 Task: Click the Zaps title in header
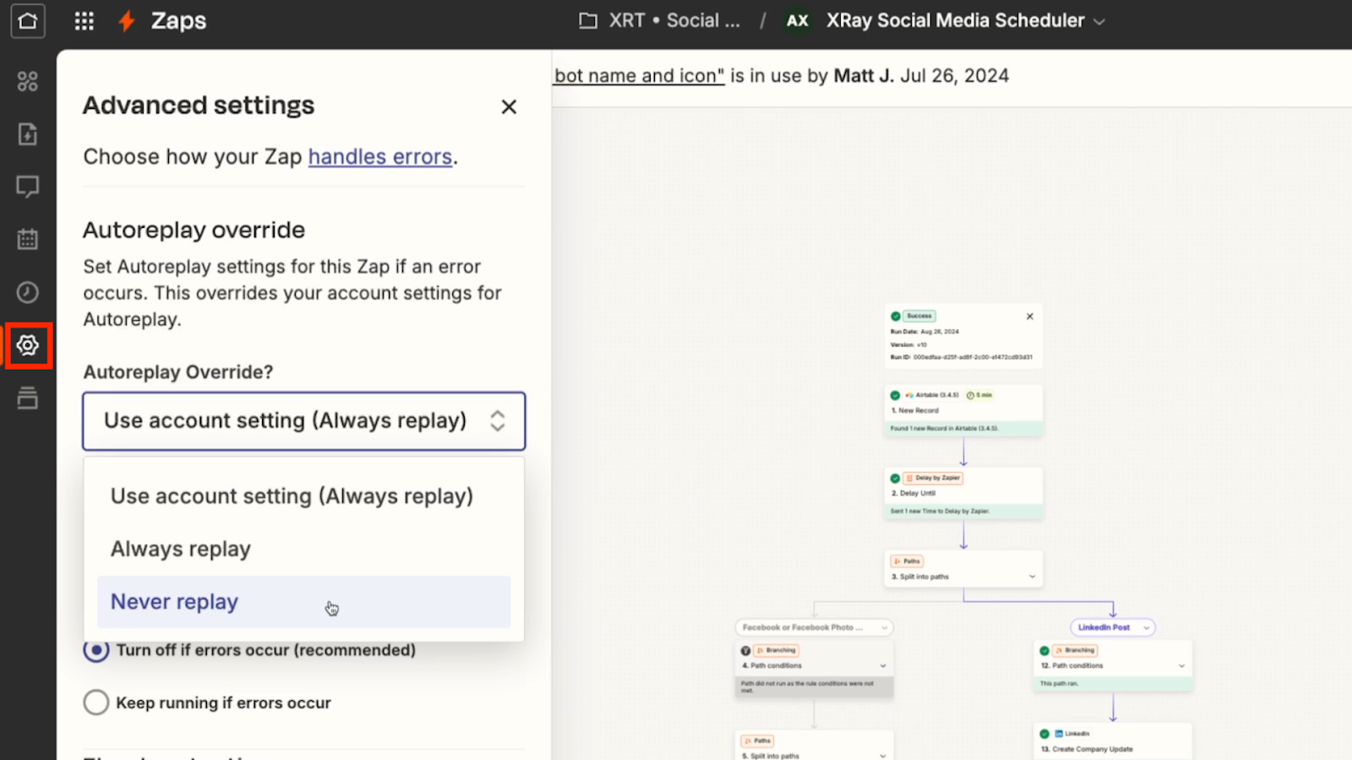(x=178, y=21)
